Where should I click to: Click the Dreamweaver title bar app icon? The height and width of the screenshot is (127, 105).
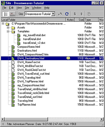(x=3, y=3)
